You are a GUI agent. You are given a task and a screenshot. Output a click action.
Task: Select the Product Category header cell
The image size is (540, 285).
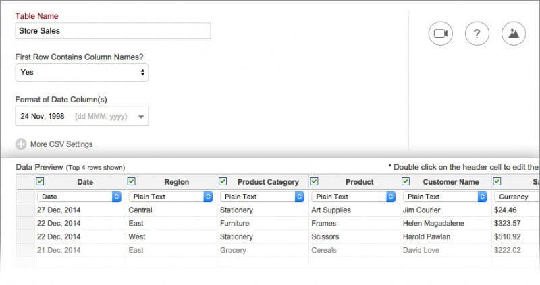tap(267, 182)
